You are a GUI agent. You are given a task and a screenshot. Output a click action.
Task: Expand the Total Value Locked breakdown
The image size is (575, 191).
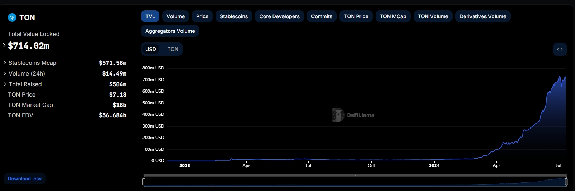(4, 45)
